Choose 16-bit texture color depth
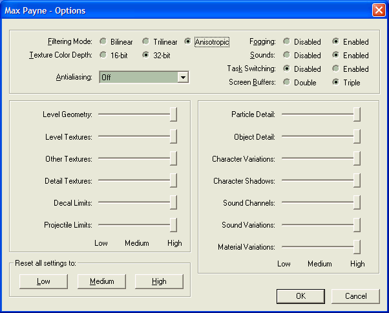Screen dimensions: 389x313 114,55
